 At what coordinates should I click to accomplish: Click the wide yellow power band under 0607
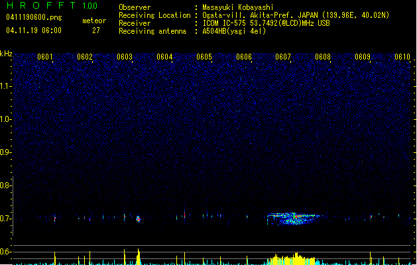point(292,259)
